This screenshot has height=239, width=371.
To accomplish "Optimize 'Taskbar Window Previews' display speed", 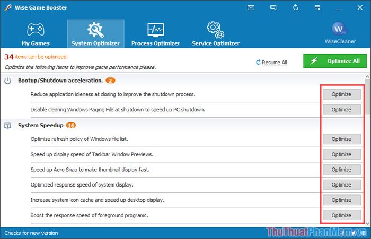I will click(342, 154).
